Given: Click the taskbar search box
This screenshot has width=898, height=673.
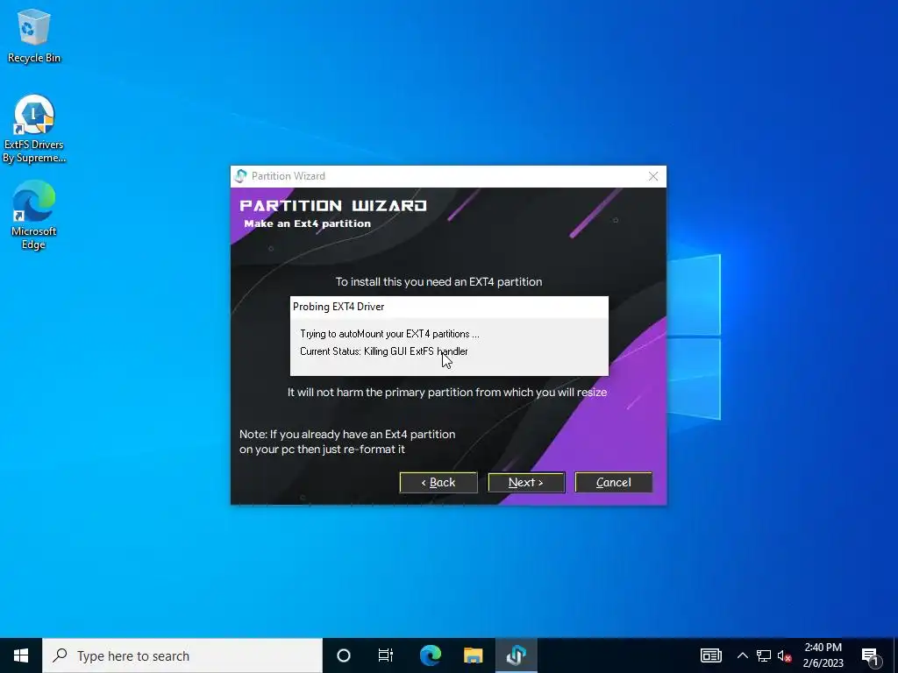Looking at the screenshot, I should [x=182, y=655].
